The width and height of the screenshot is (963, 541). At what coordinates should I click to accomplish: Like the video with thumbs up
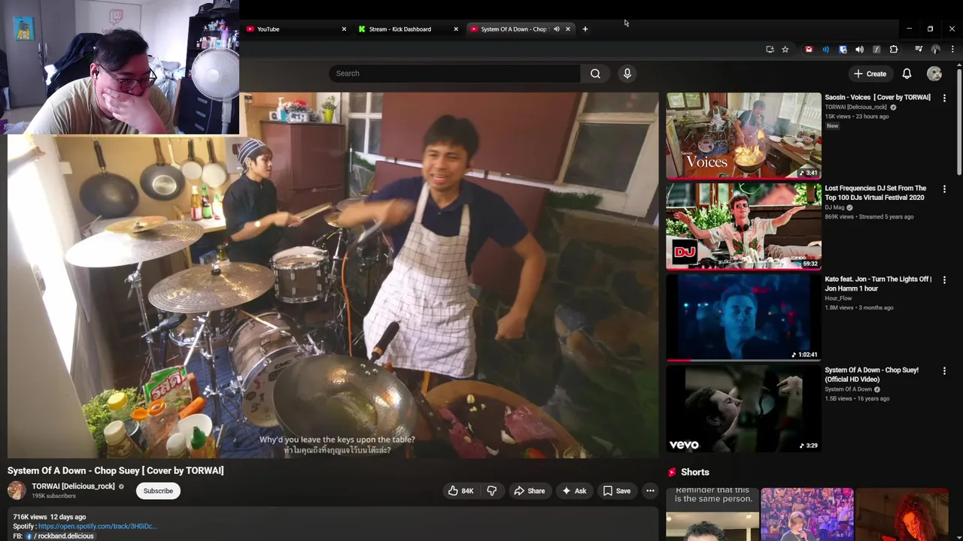click(460, 491)
